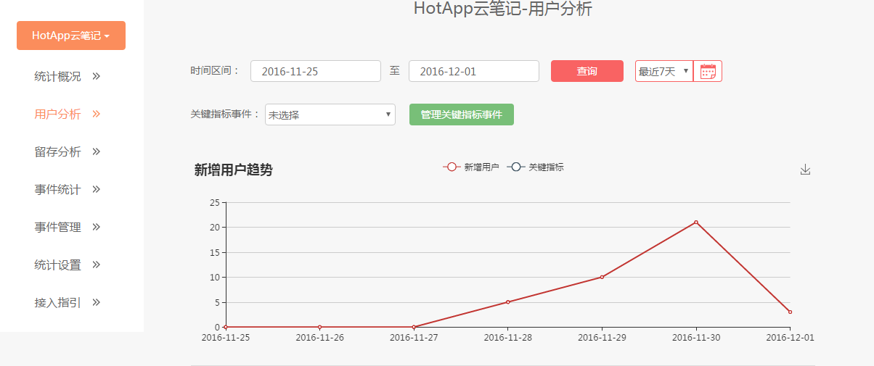Click the start date field 2016-11-25

point(315,71)
